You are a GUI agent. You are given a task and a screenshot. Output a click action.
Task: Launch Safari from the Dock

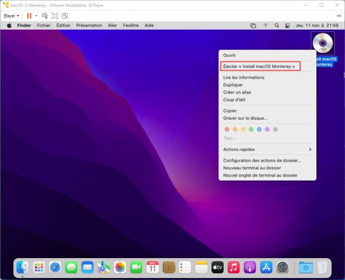point(55,267)
